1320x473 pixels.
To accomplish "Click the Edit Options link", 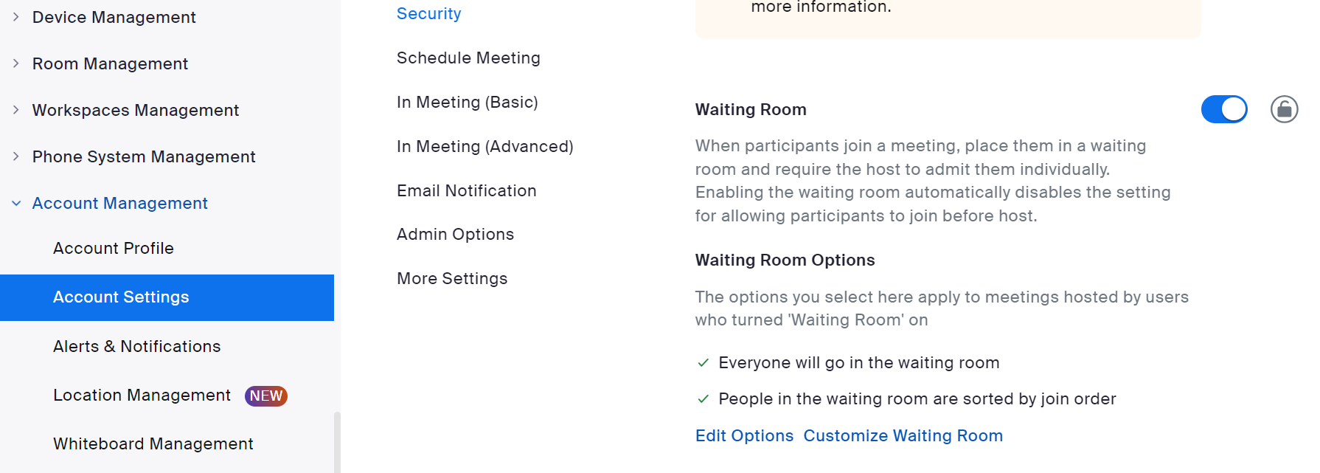I will coord(745,435).
